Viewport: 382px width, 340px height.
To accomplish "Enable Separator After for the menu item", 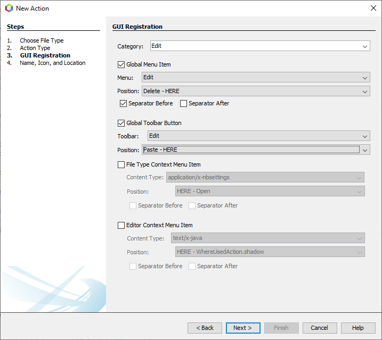I will point(184,103).
